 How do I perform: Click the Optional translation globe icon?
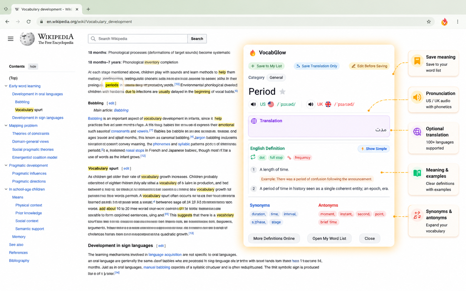[417, 132]
